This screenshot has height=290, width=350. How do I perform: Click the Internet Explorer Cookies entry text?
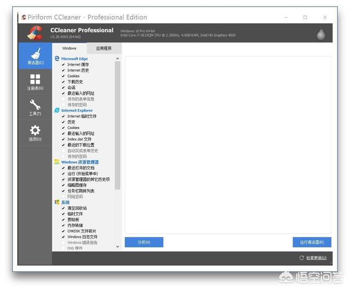click(x=73, y=128)
